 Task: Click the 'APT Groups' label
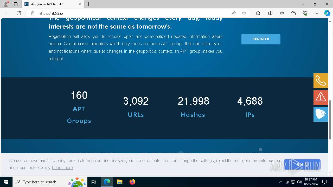click(79, 115)
